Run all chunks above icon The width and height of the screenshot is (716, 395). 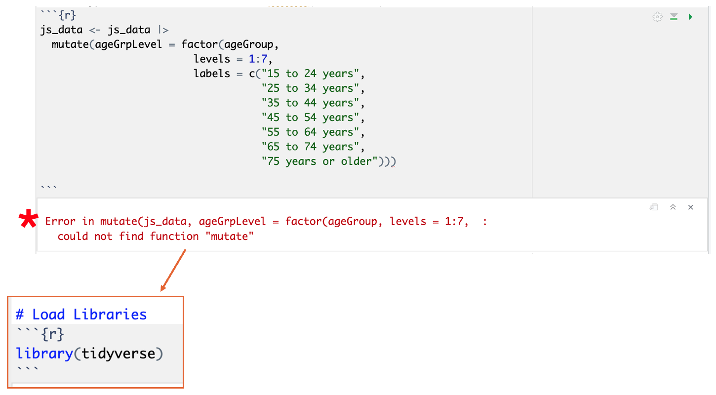pyautogui.click(x=674, y=17)
